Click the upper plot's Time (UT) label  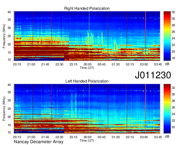click(87, 68)
